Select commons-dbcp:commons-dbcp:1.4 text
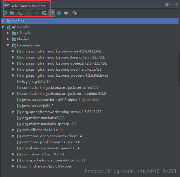180x177 pixels. point(52,136)
